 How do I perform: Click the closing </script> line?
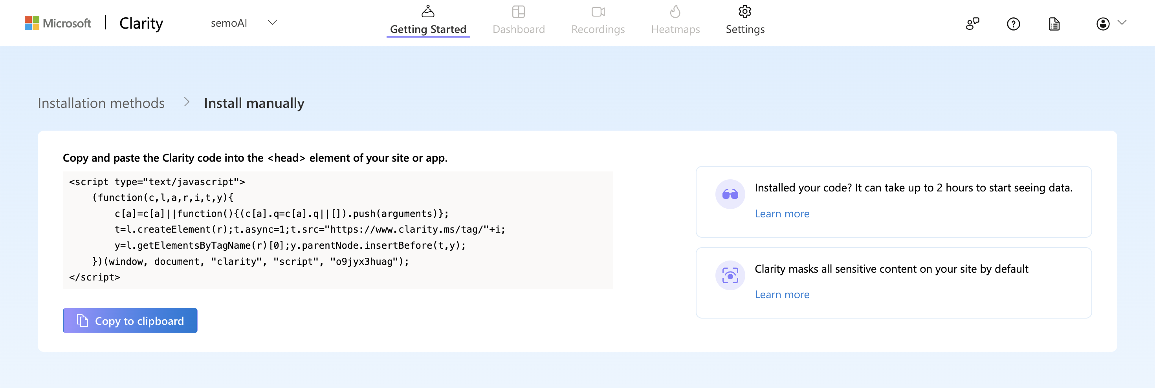tap(95, 277)
